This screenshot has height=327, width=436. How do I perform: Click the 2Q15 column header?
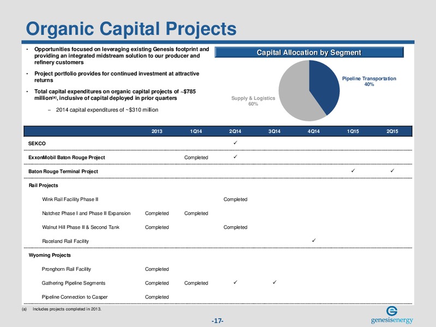click(392, 131)
